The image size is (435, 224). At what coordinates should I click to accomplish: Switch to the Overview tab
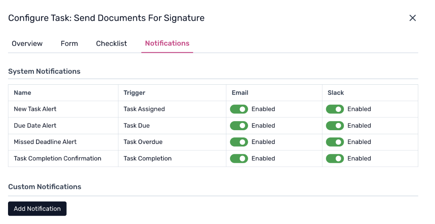click(x=27, y=44)
